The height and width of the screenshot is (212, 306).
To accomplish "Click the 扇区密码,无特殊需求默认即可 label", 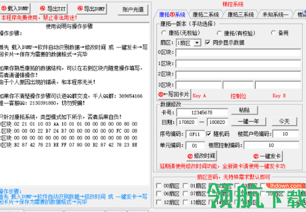I will pyautogui.click(x=234, y=177).
